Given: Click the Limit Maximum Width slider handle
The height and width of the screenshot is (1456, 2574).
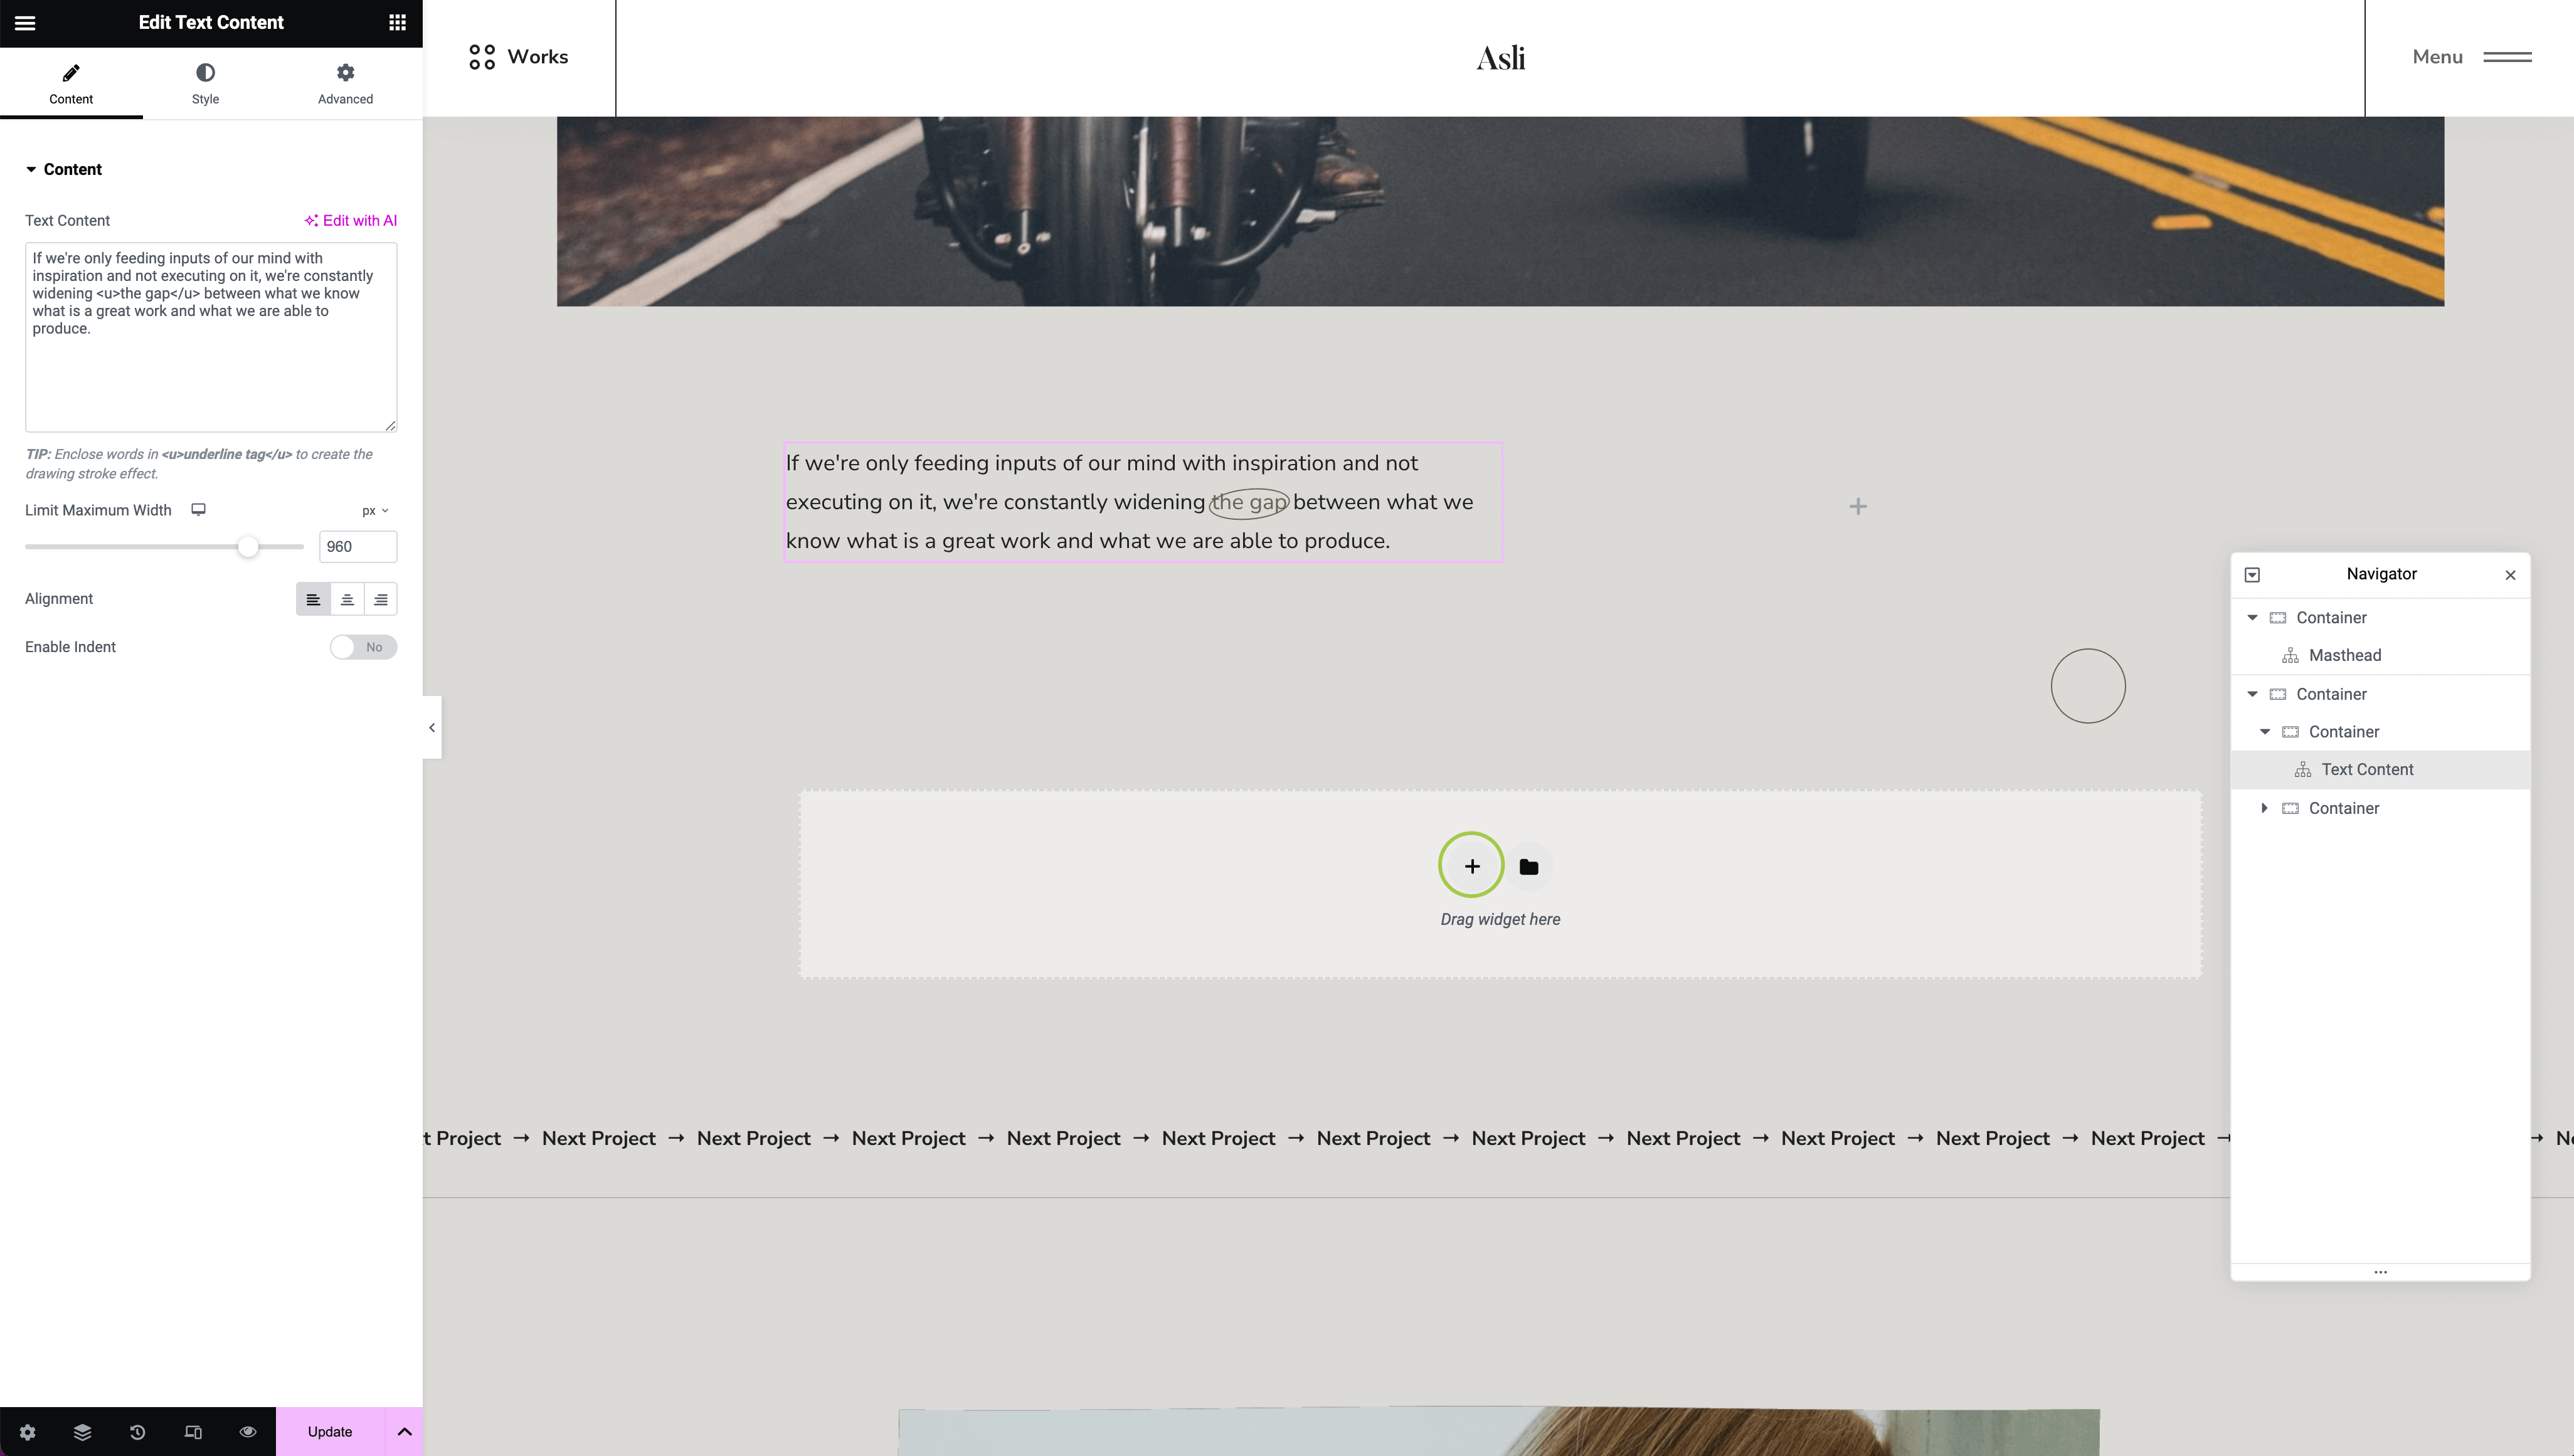Looking at the screenshot, I should [248, 547].
